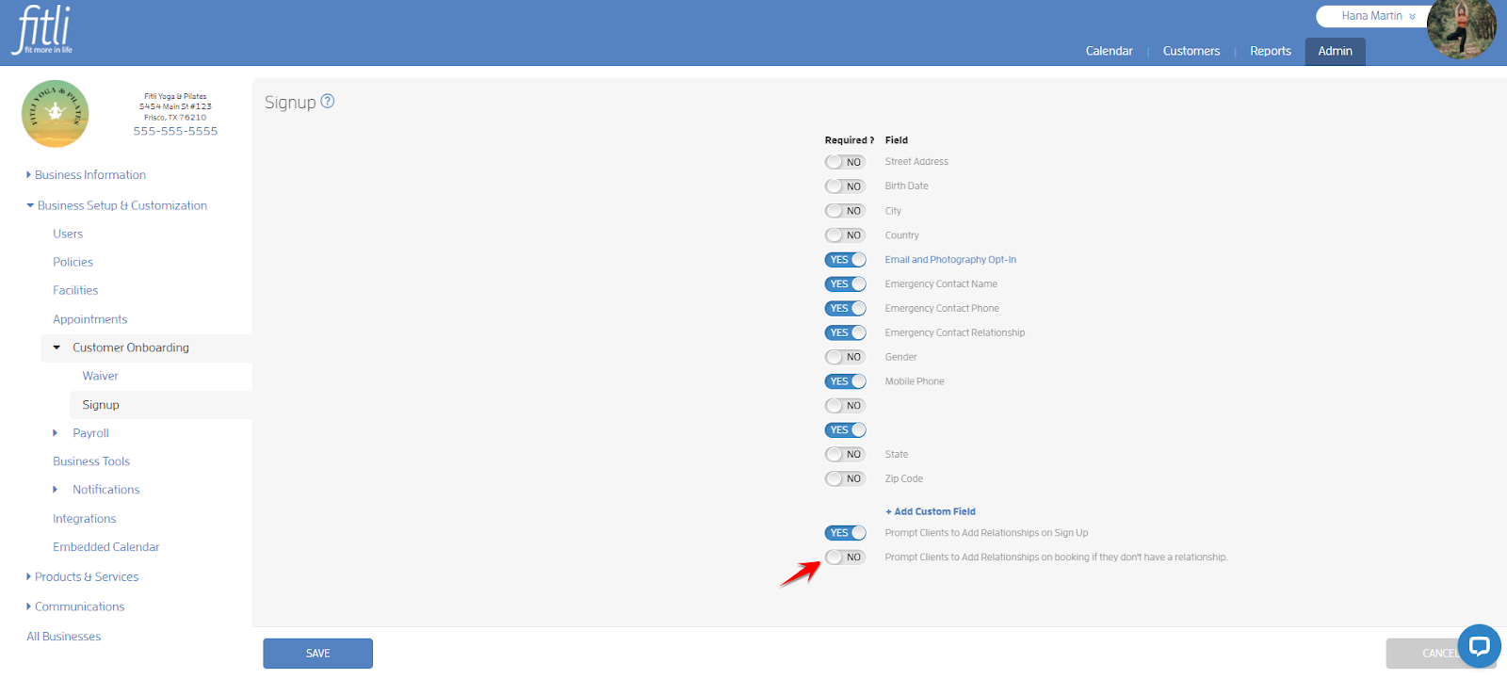1507x679 pixels.
Task: Click the SAVE button
Action: point(317,654)
